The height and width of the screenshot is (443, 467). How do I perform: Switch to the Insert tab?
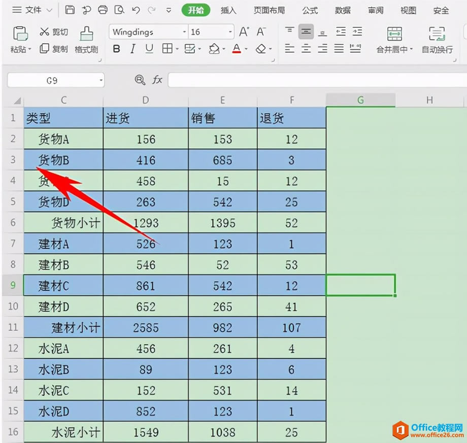pyautogui.click(x=228, y=11)
